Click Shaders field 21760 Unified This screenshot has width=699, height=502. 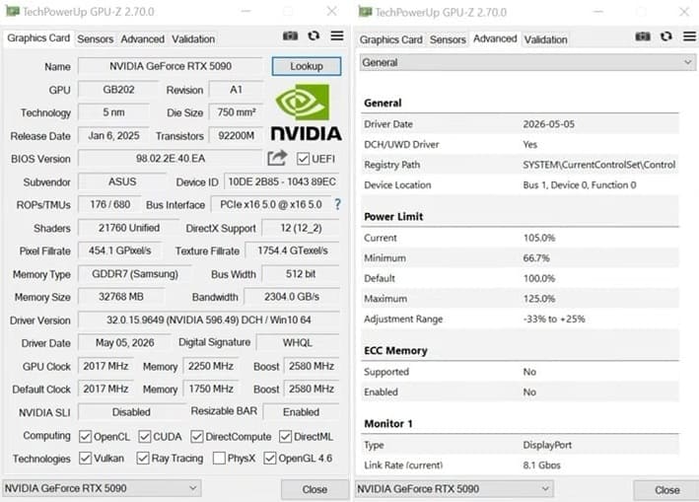[x=129, y=228]
